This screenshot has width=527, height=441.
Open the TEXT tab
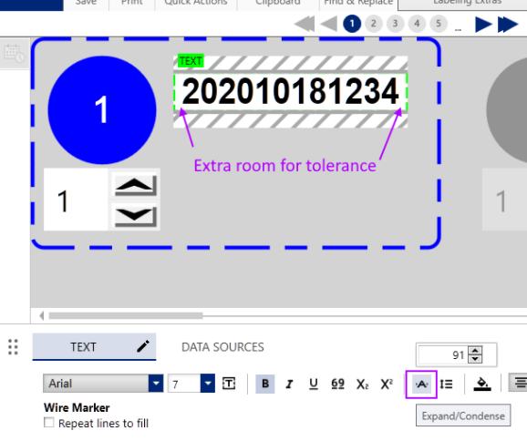[x=94, y=347]
